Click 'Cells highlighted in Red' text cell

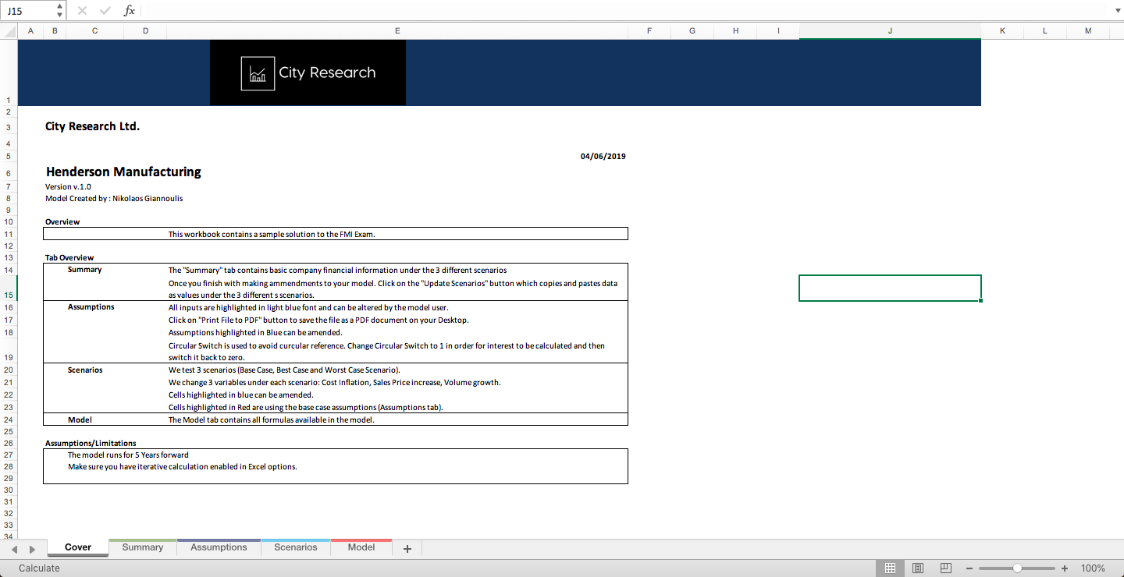click(306, 407)
